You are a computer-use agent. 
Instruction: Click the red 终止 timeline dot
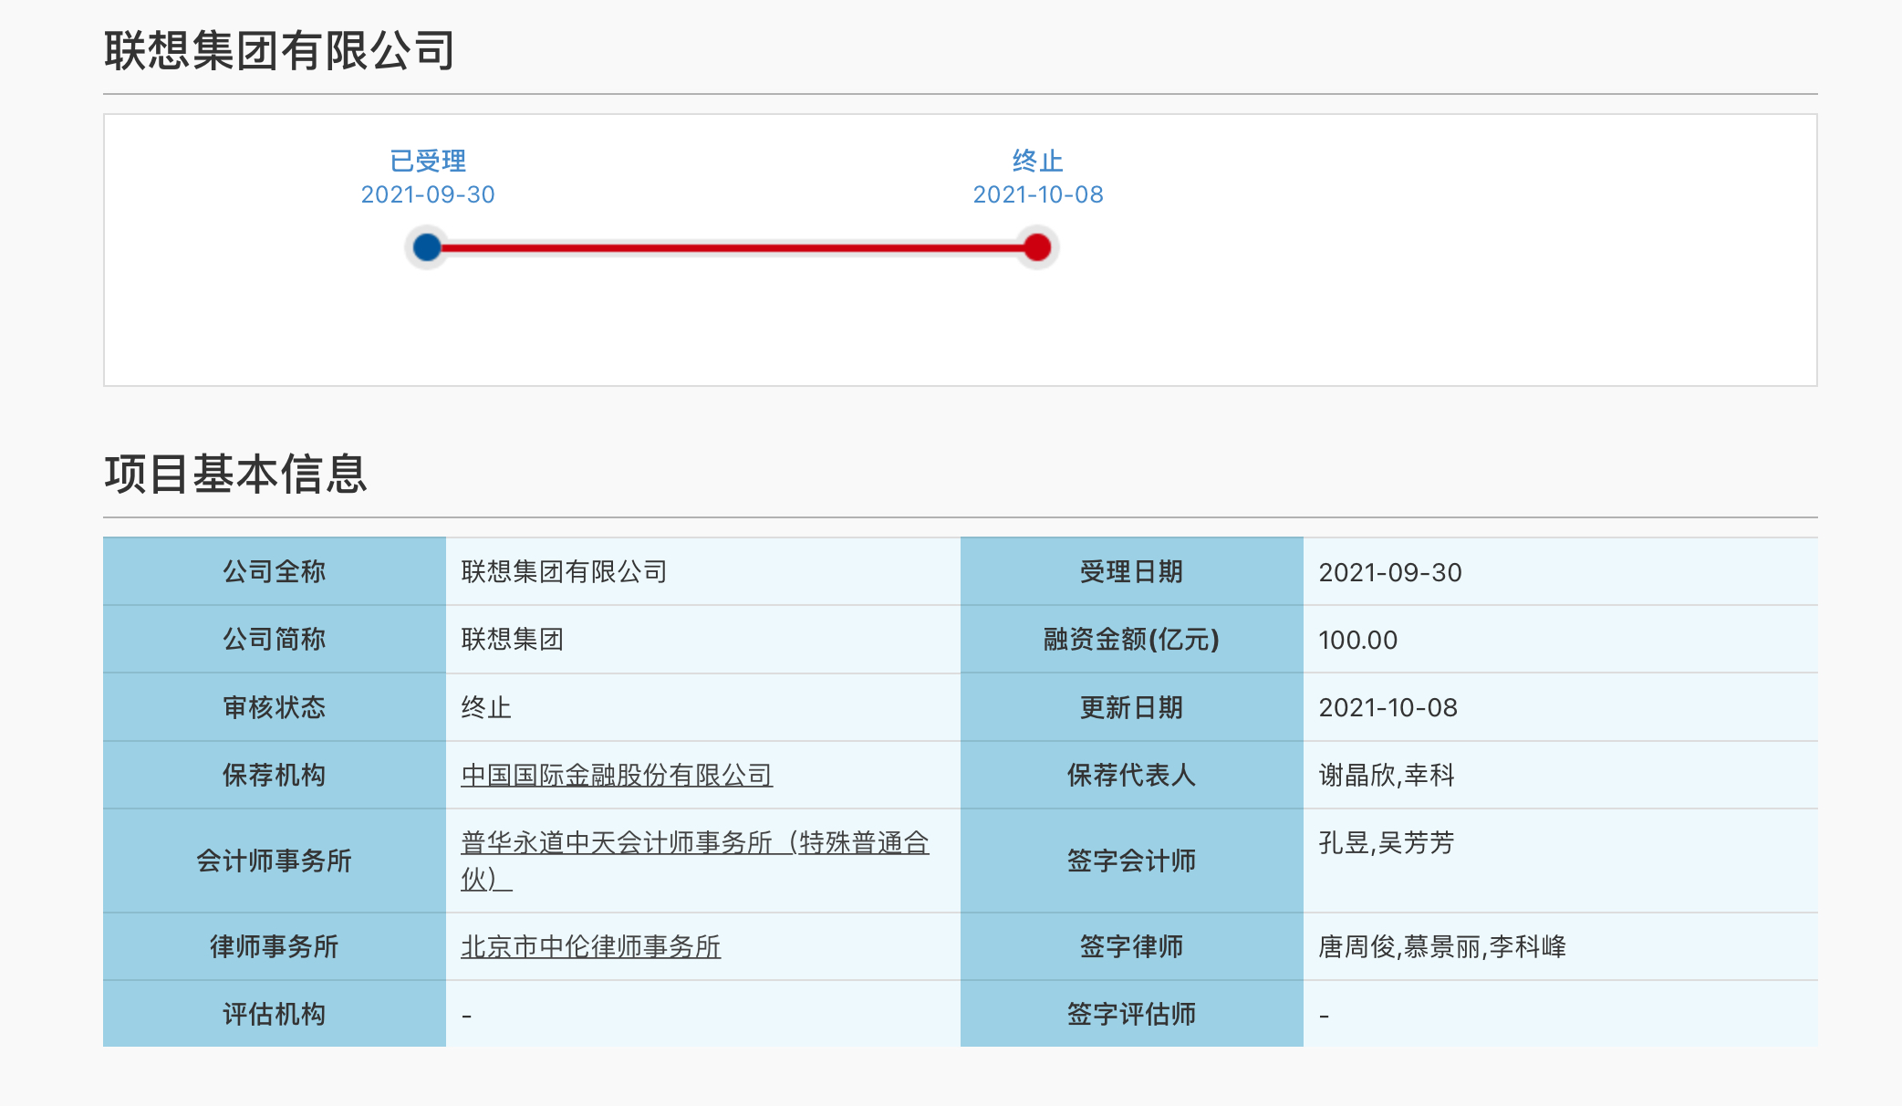tap(1037, 247)
